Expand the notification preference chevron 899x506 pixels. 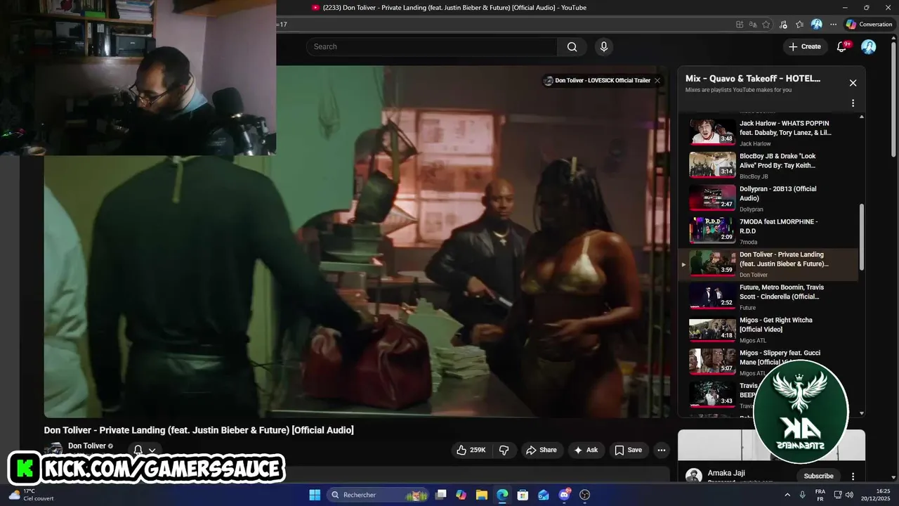pos(152,450)
